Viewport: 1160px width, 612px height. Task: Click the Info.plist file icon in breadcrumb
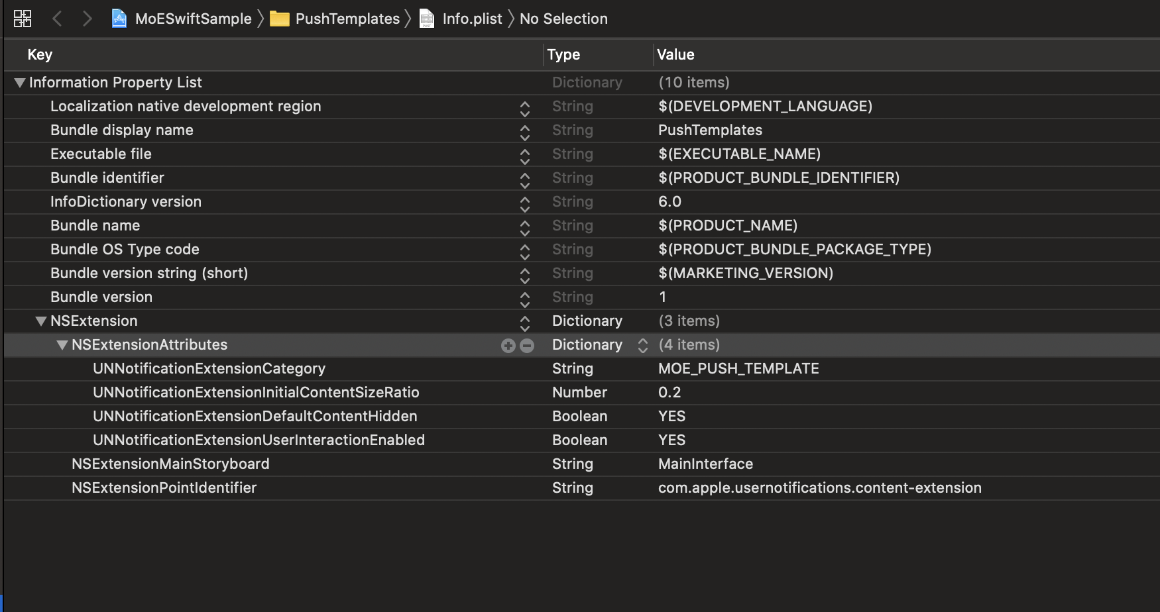coord(428,19)
